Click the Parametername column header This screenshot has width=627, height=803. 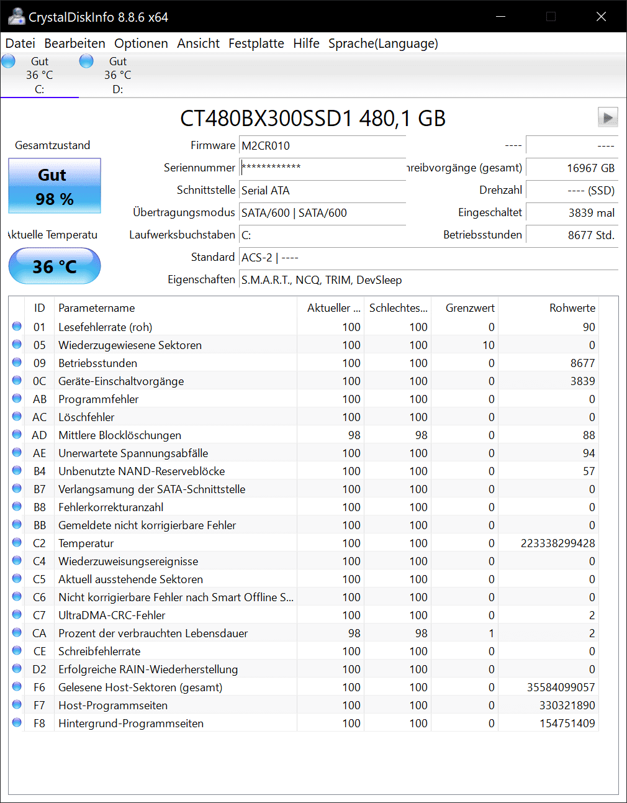(x=175, y=308)
